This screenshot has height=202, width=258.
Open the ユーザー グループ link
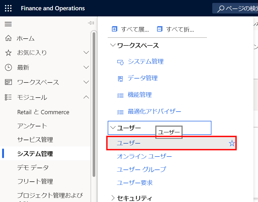(x=142, y=169)
